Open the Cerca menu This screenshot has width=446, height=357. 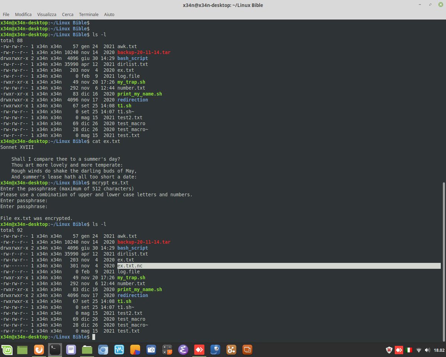67,15
